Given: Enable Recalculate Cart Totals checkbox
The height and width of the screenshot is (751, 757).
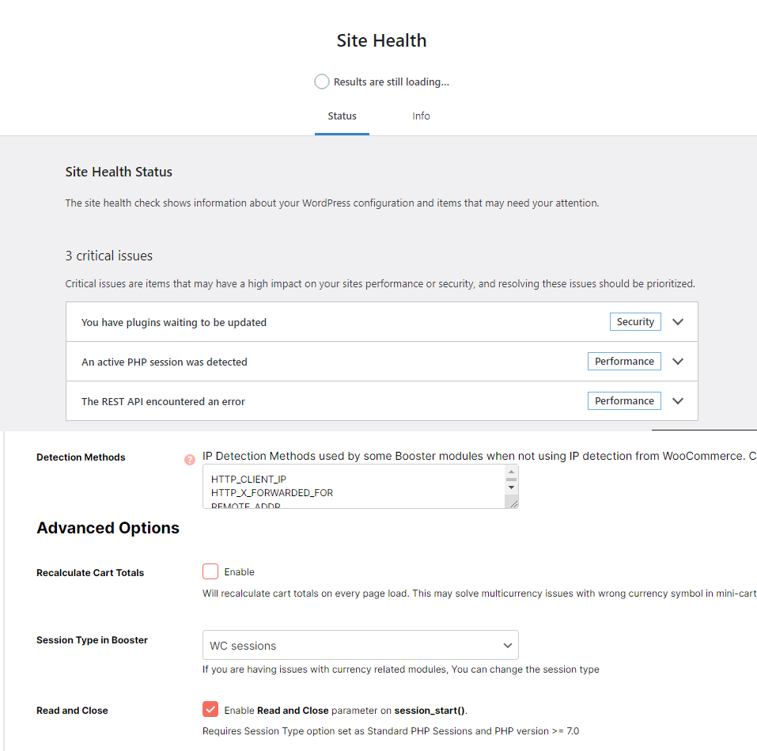Looking at the screenshot, I should (x=210, y=571).
